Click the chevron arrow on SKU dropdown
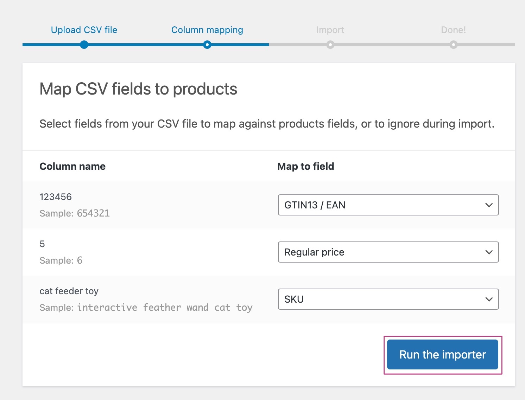The height and width of the screenshot is (400, 525). tap(489, 299)
